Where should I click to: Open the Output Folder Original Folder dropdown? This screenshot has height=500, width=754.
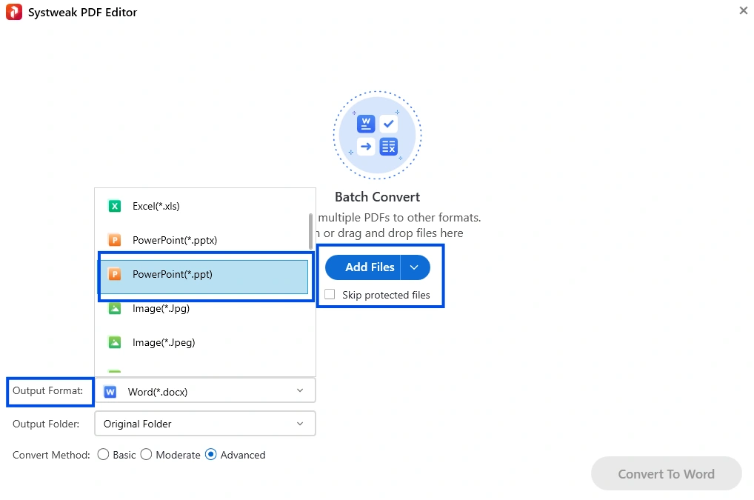pyautogui.click(x=205, y=424)
